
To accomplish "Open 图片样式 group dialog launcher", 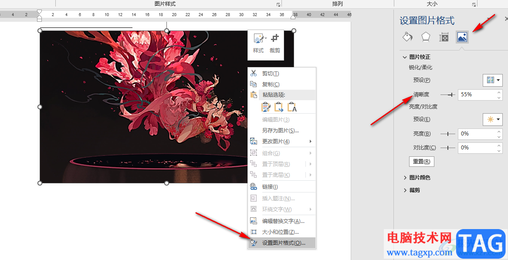I will click(278, 4).
